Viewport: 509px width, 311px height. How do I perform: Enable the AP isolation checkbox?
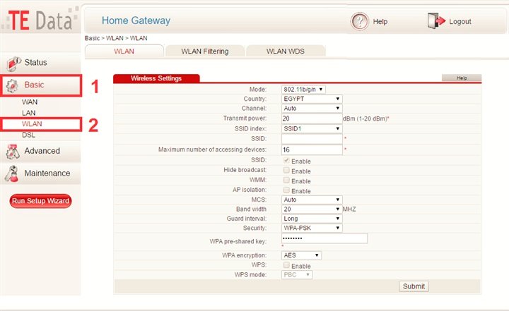[286, 190]
